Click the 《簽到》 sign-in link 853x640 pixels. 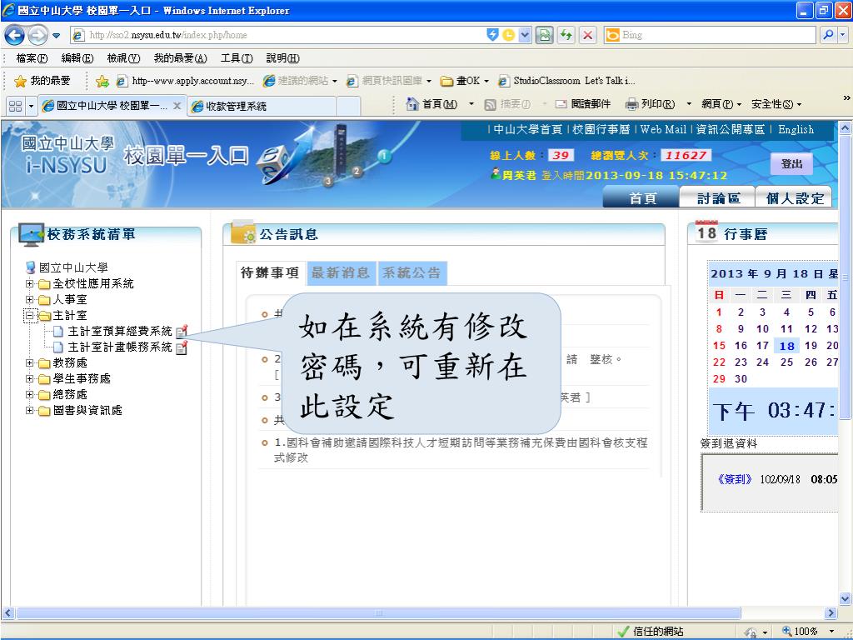[735, 479]
